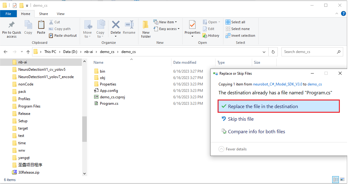Select the Properties folder in file list
The height and width of the screenshot is (185, 349).
click(108, 84)
